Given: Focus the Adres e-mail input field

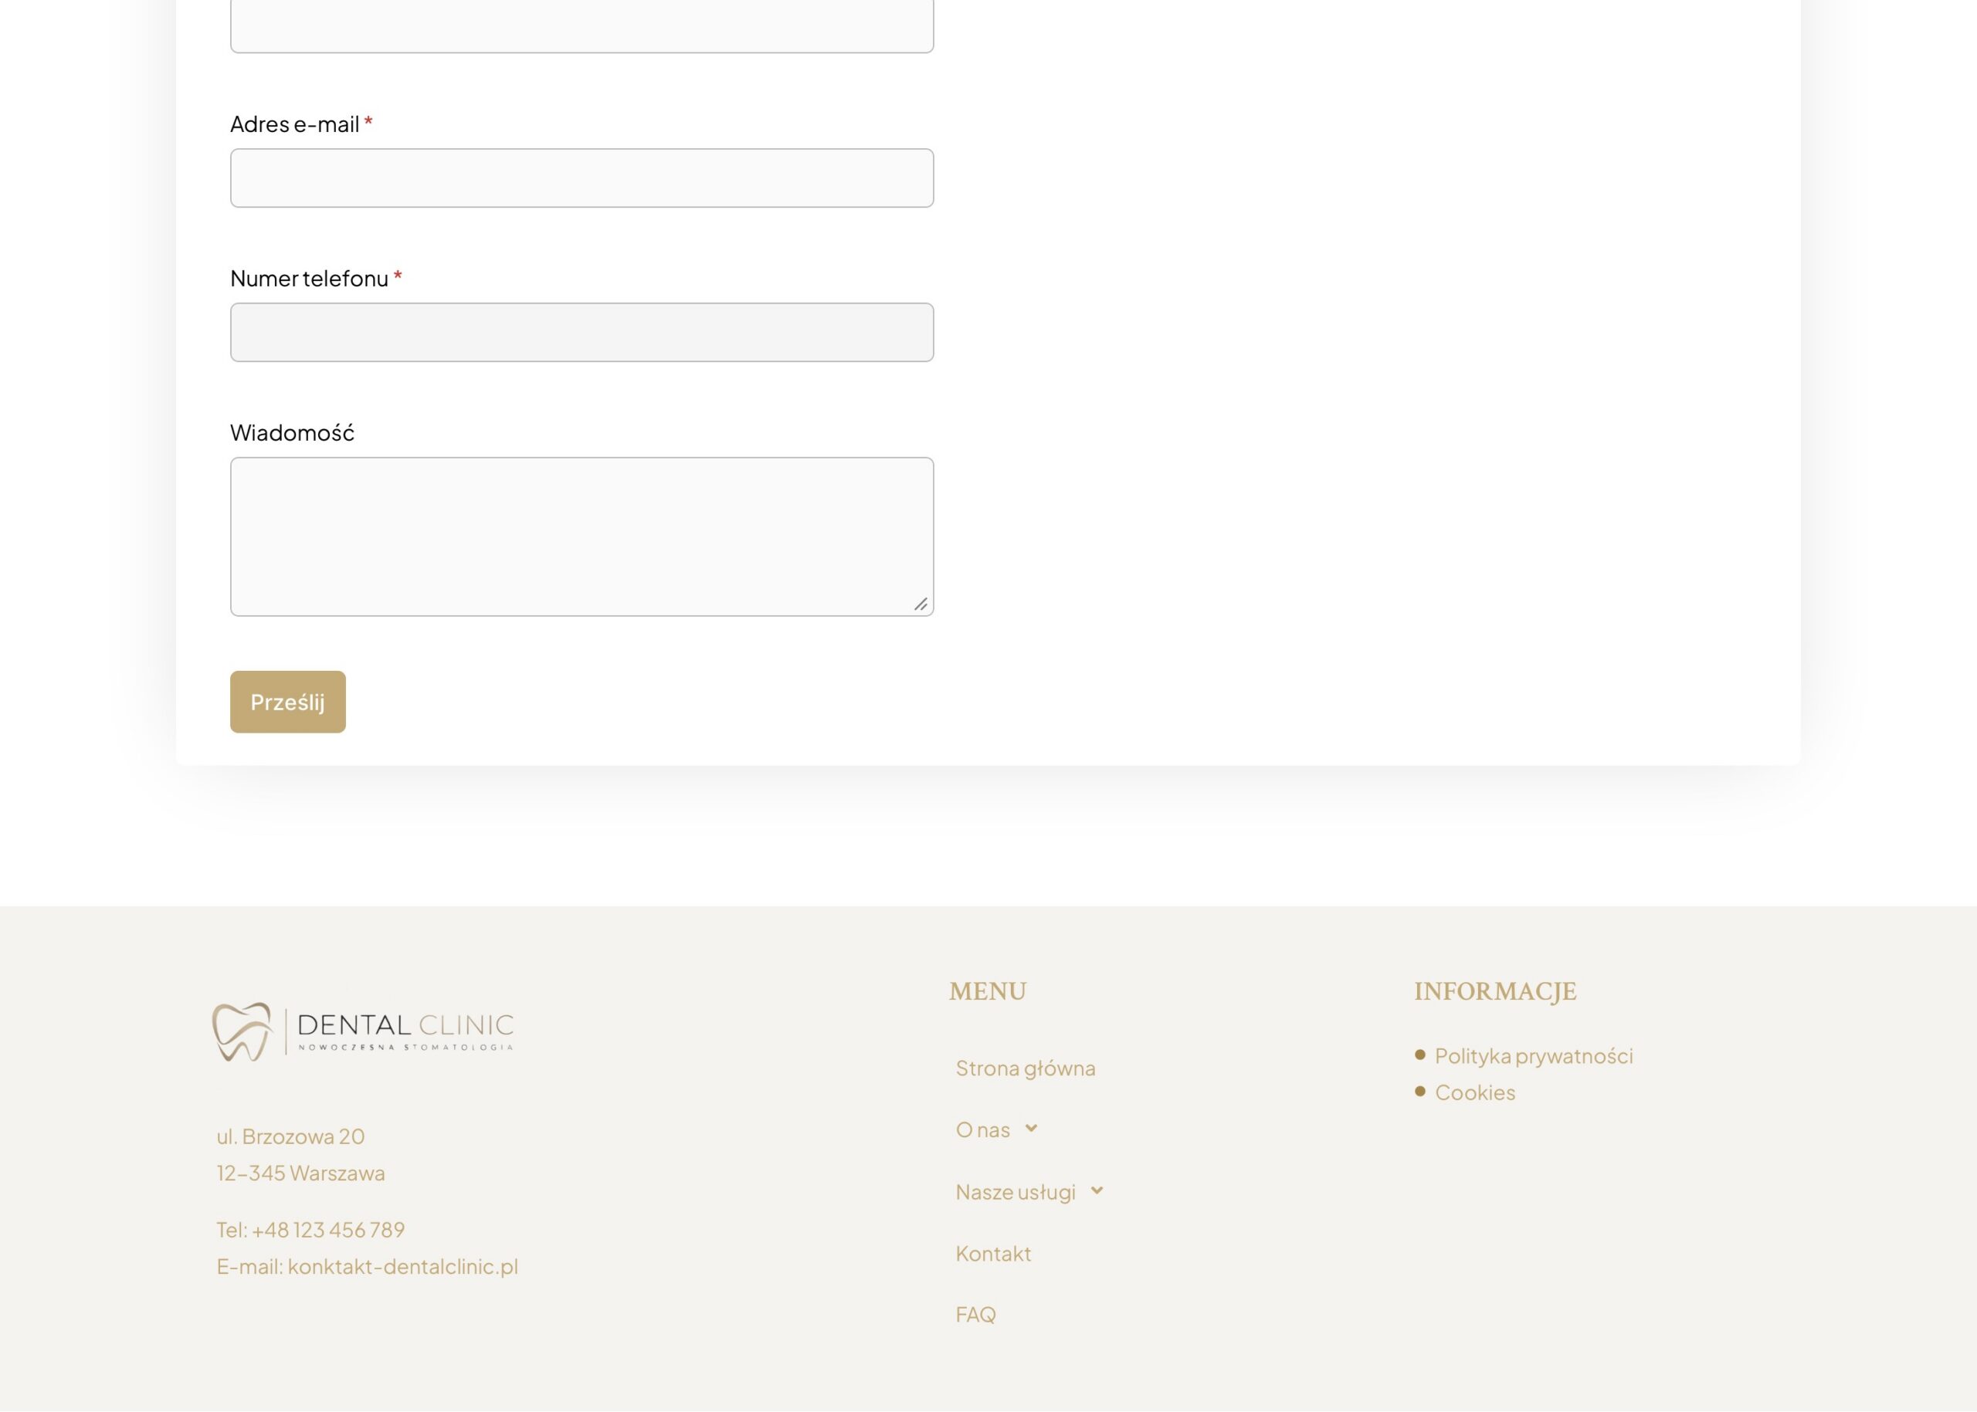Looking at the screenshot, I should click(582, 178).
